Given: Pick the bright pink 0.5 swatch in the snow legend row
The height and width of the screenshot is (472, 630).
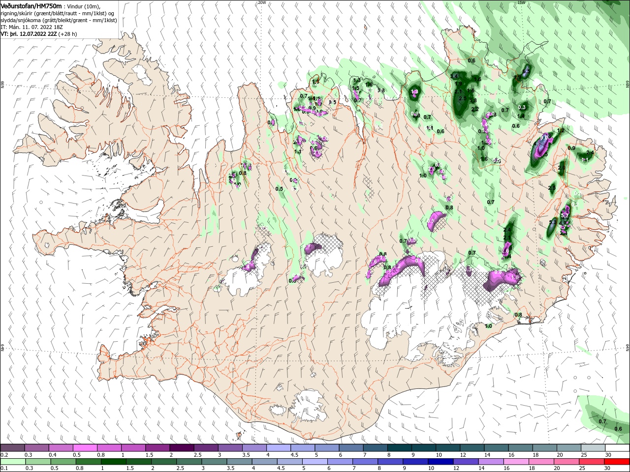Looking at the screenshot, I should pos(85,448).
